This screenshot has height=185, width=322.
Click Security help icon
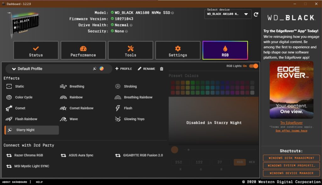point(126,31)
